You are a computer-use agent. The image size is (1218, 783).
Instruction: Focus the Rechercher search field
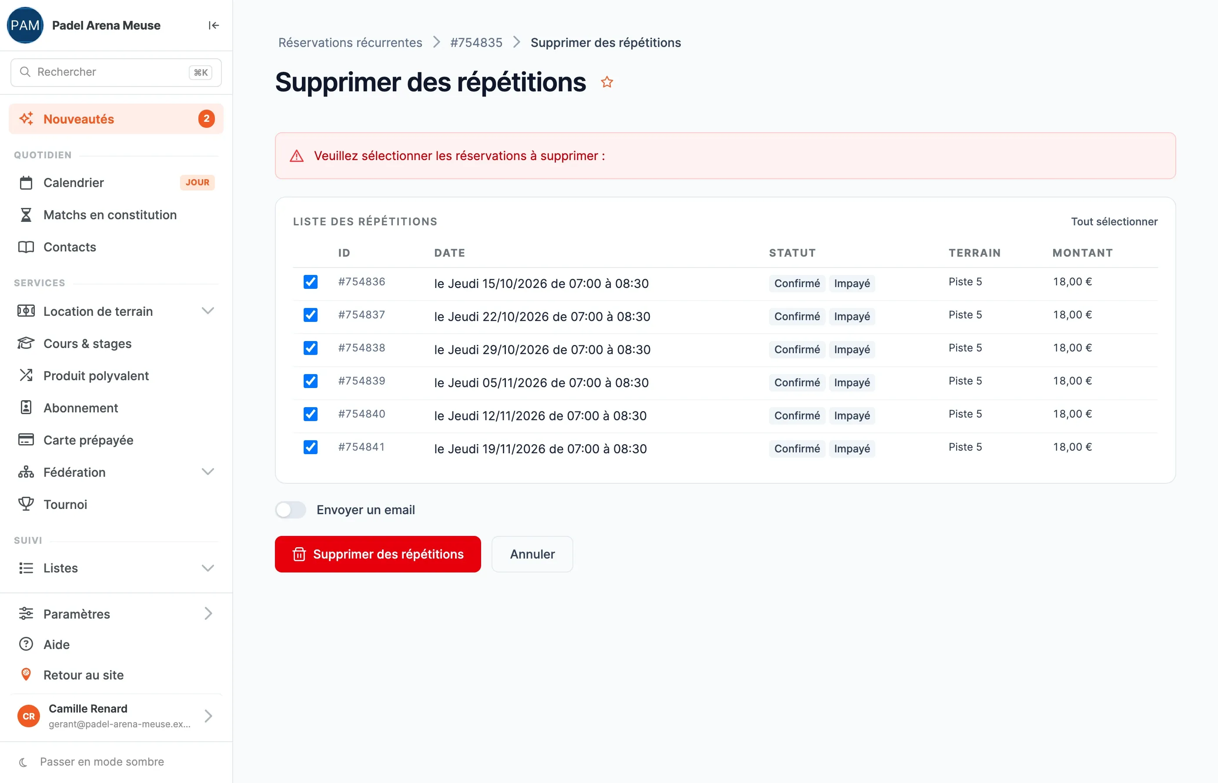116,72
